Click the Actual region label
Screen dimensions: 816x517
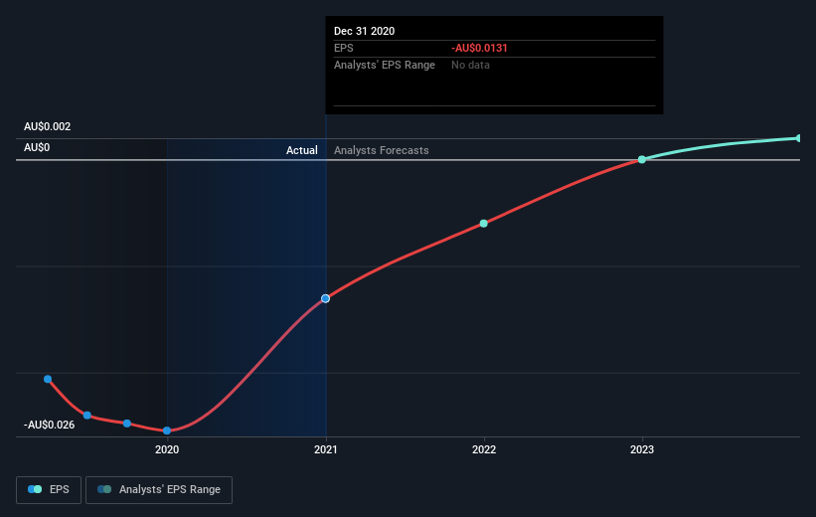coord(302,150)
